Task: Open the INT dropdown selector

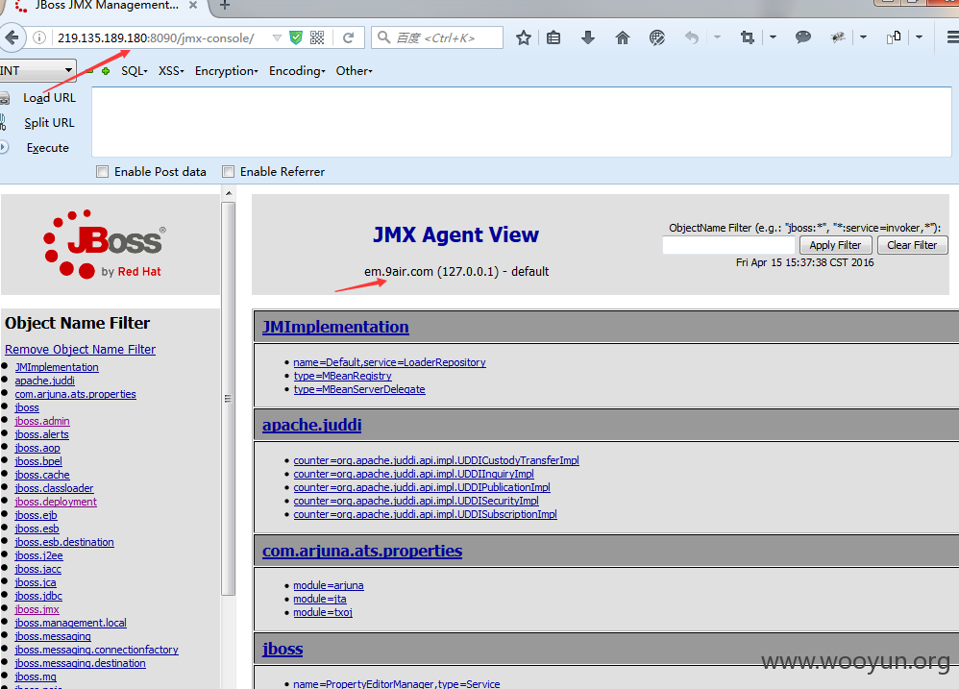Action: click(37, 70)
